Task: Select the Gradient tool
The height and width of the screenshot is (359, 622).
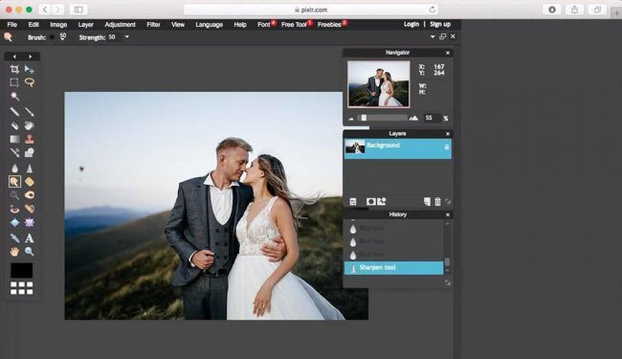Action: point(14,139)
